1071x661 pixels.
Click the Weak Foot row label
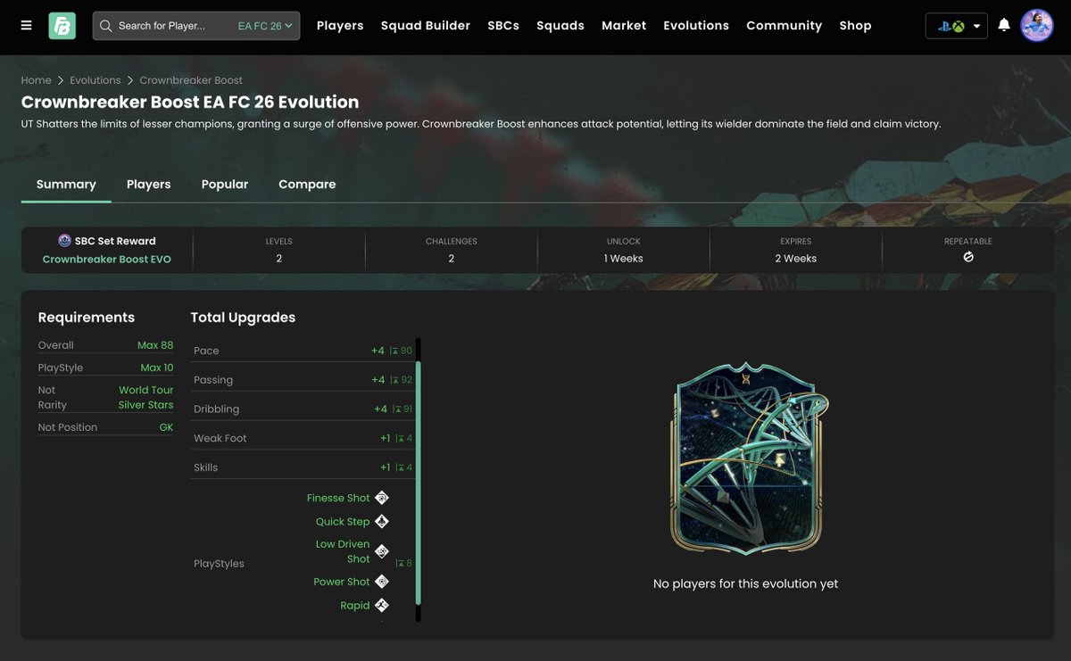220,438
